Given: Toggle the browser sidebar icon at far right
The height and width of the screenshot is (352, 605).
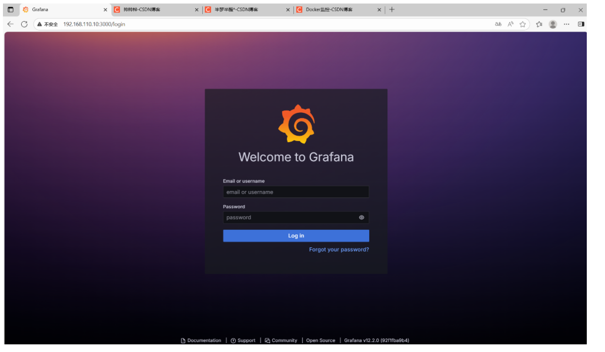Looking at the screenshot, I should pos(581,24).
